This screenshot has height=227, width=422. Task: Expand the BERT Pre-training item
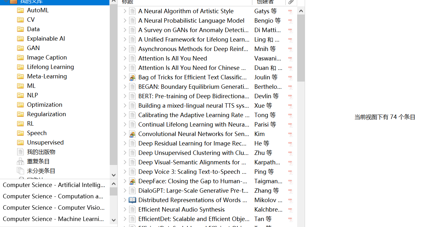pyautogui.click(x=125, y=96)
